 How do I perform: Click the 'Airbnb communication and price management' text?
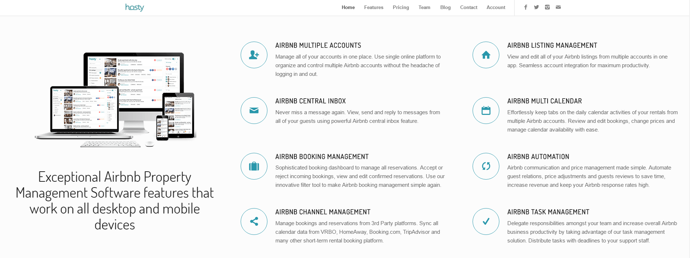point(589,176)
